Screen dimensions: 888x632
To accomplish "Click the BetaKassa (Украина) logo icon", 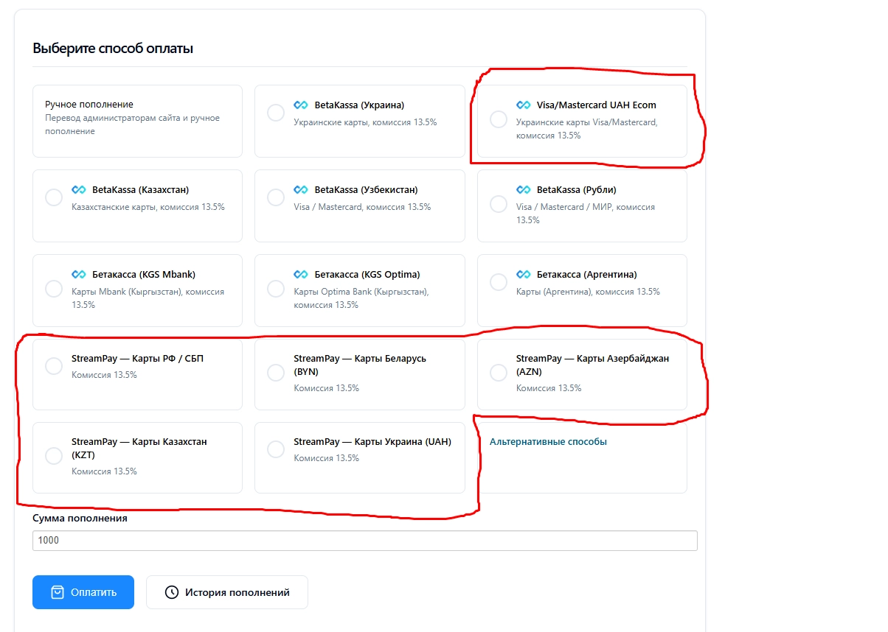I will pos(301,105).
